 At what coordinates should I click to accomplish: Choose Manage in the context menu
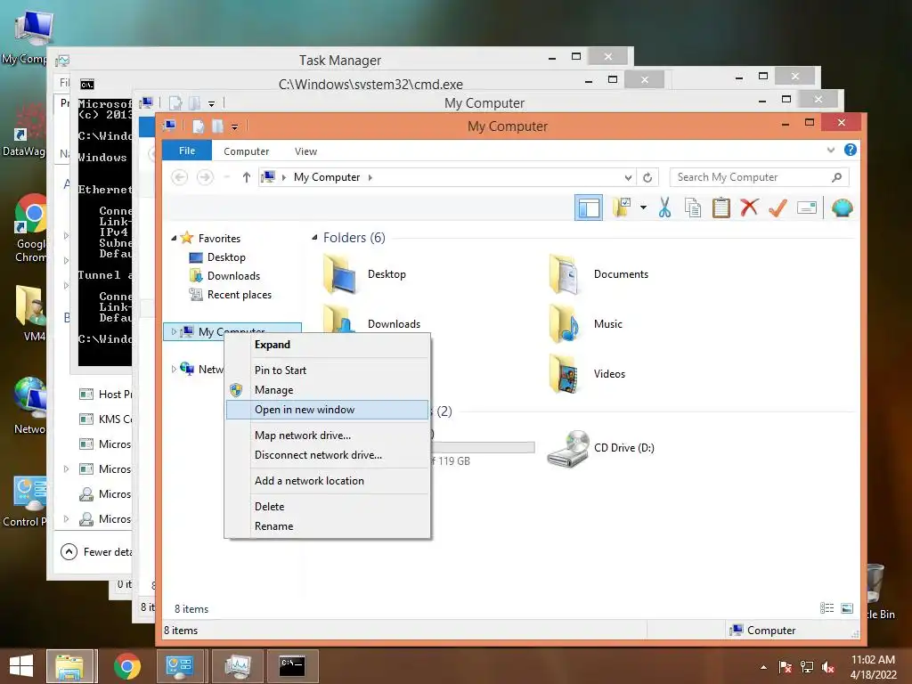click(328, 390)
